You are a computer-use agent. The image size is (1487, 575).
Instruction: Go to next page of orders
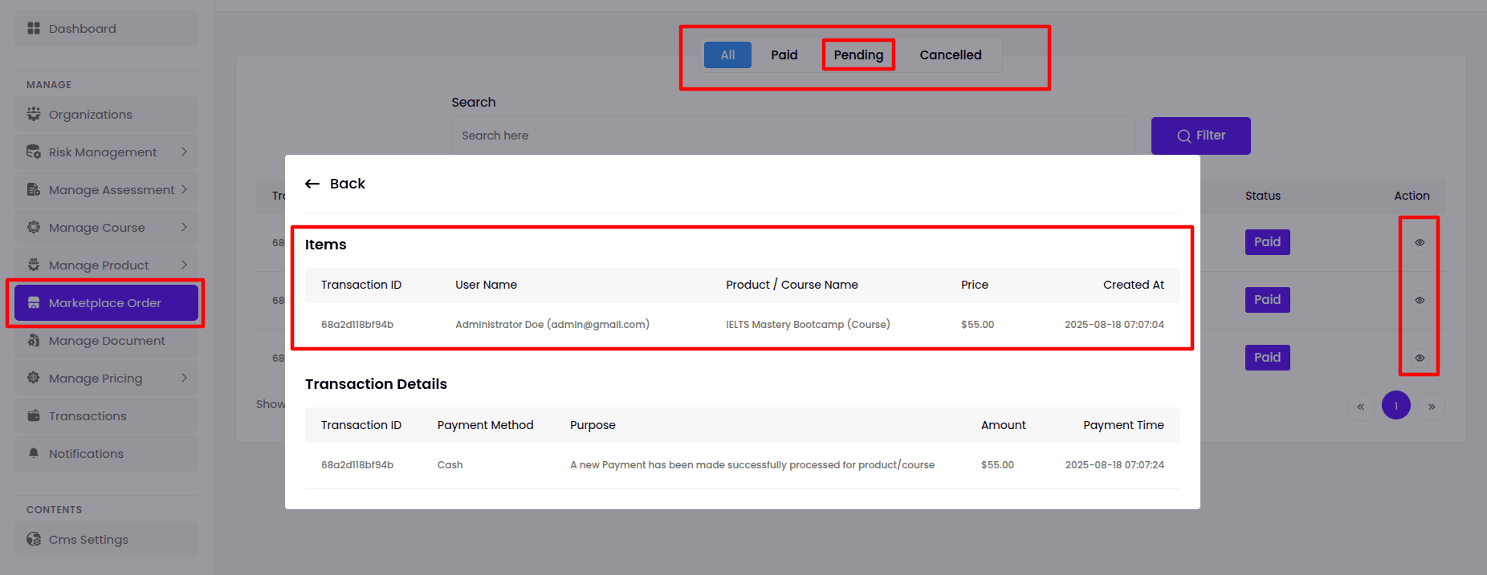(x=1432, y=407)
